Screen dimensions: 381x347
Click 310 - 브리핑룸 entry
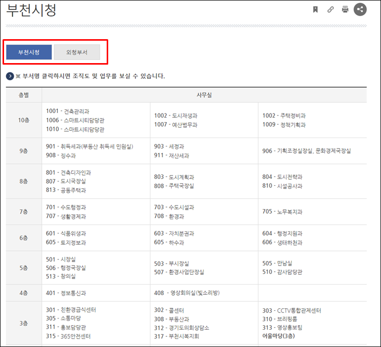coord(280,319)
